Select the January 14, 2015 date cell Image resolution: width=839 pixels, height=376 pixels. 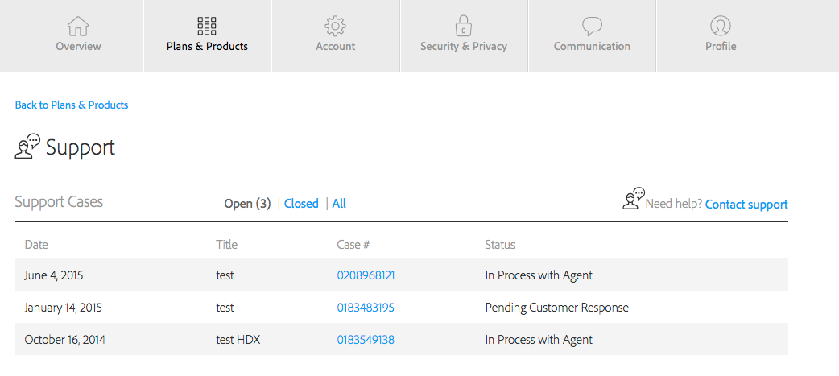click(x=63, y=308)
